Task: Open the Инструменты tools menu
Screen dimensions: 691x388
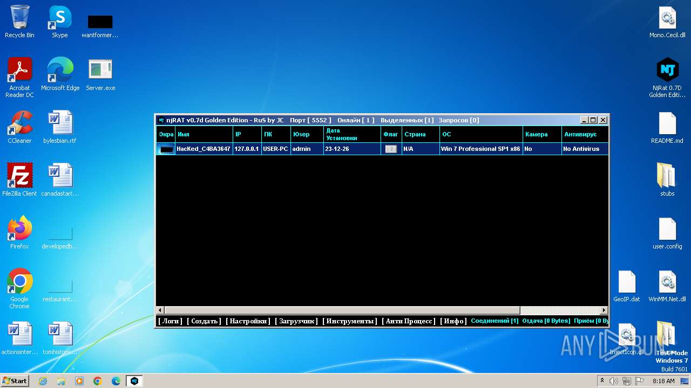Action: tap(350, 321)
